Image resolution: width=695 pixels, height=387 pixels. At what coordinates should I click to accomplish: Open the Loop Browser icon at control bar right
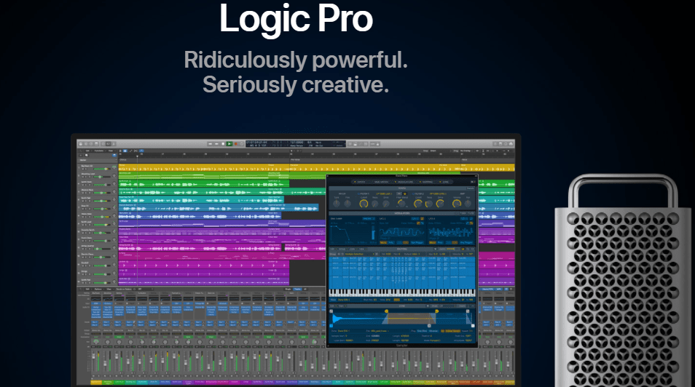pos(506,144)
